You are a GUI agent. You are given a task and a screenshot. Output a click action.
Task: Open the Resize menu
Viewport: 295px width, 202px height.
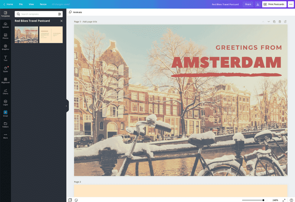[43, 4]
